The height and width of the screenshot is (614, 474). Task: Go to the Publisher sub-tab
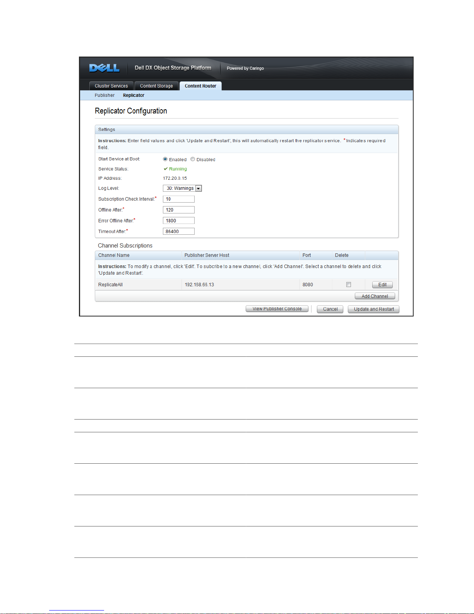tap(104, 95)
